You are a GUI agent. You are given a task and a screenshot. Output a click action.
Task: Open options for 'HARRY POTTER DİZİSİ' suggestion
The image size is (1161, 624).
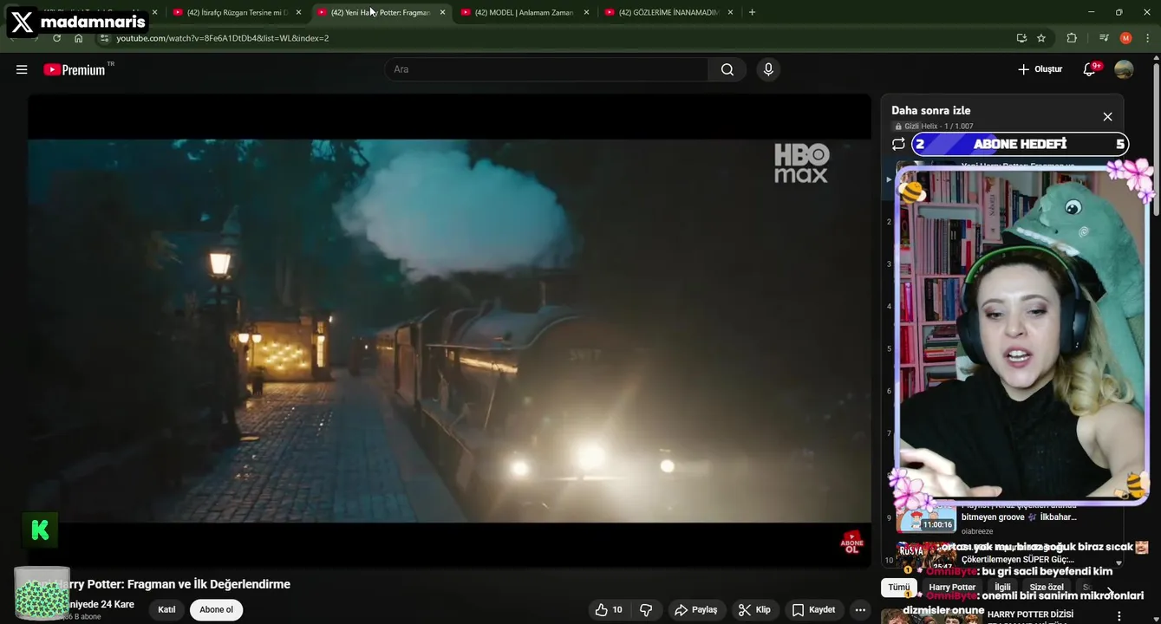(x=1119, y=616)
